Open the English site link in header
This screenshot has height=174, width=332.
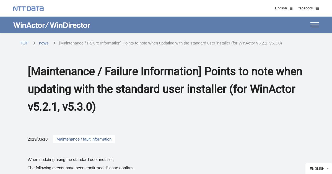[x=281, y=8]
